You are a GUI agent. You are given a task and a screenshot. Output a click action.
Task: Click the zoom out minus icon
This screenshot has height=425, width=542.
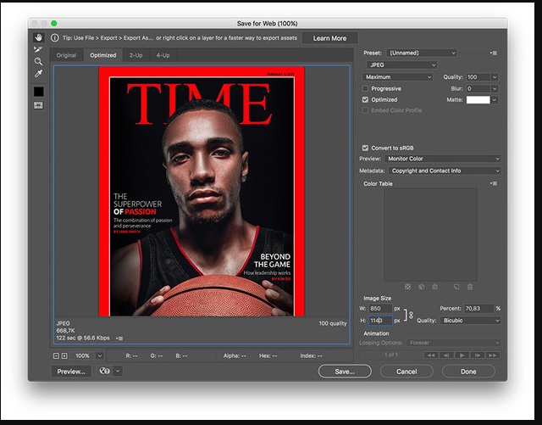[56, 355]
